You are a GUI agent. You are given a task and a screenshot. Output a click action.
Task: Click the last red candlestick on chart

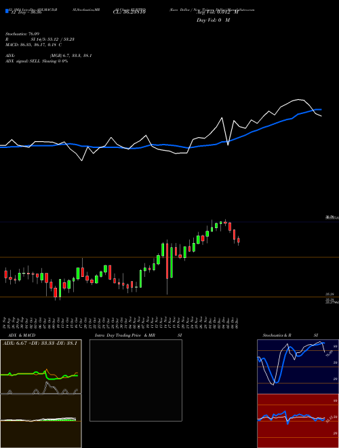coord(239,240)
